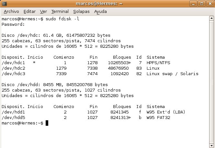Open the Editar menu

click(29, 12)
